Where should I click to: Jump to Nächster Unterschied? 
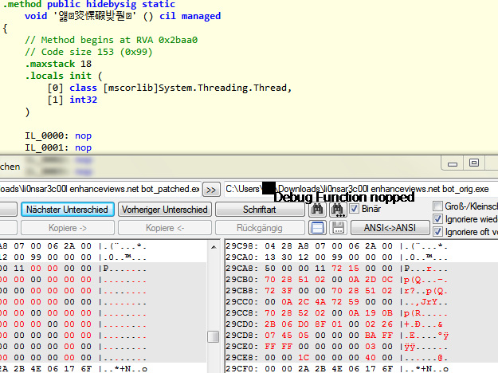click(66, 210)
